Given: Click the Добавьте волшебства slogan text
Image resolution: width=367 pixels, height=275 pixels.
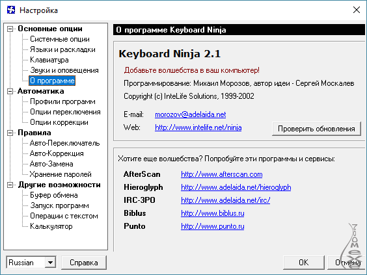Looking at the screenshot, I should 192,70.
